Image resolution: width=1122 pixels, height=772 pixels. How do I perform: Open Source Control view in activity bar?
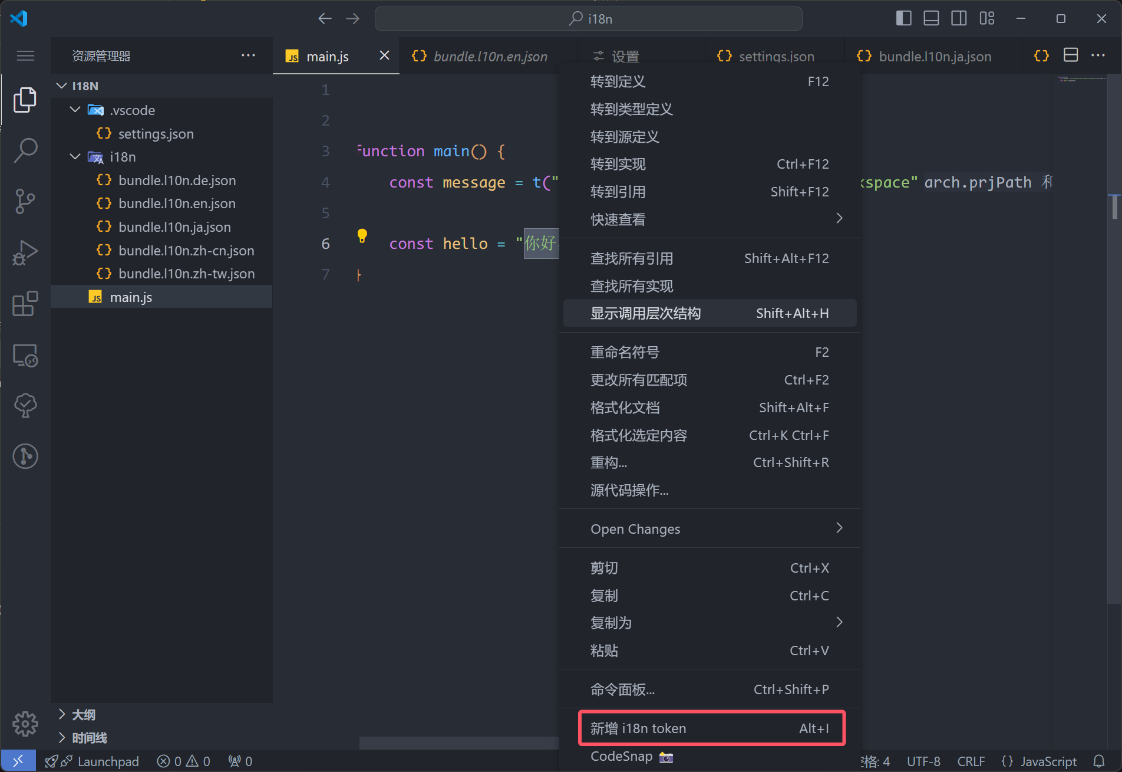[25, 202]
